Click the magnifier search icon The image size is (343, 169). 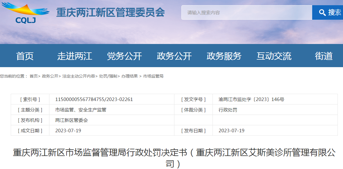pos(323,12)
